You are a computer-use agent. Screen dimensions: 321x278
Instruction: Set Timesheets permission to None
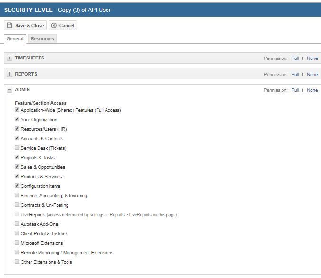pos(312,58)
